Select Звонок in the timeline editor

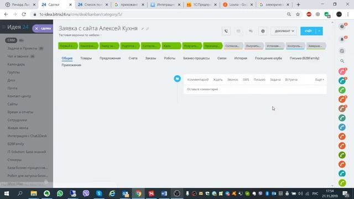tap(232, 80)
